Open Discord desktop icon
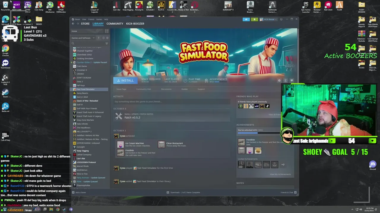The image size is (380, 213). [373, 165]
